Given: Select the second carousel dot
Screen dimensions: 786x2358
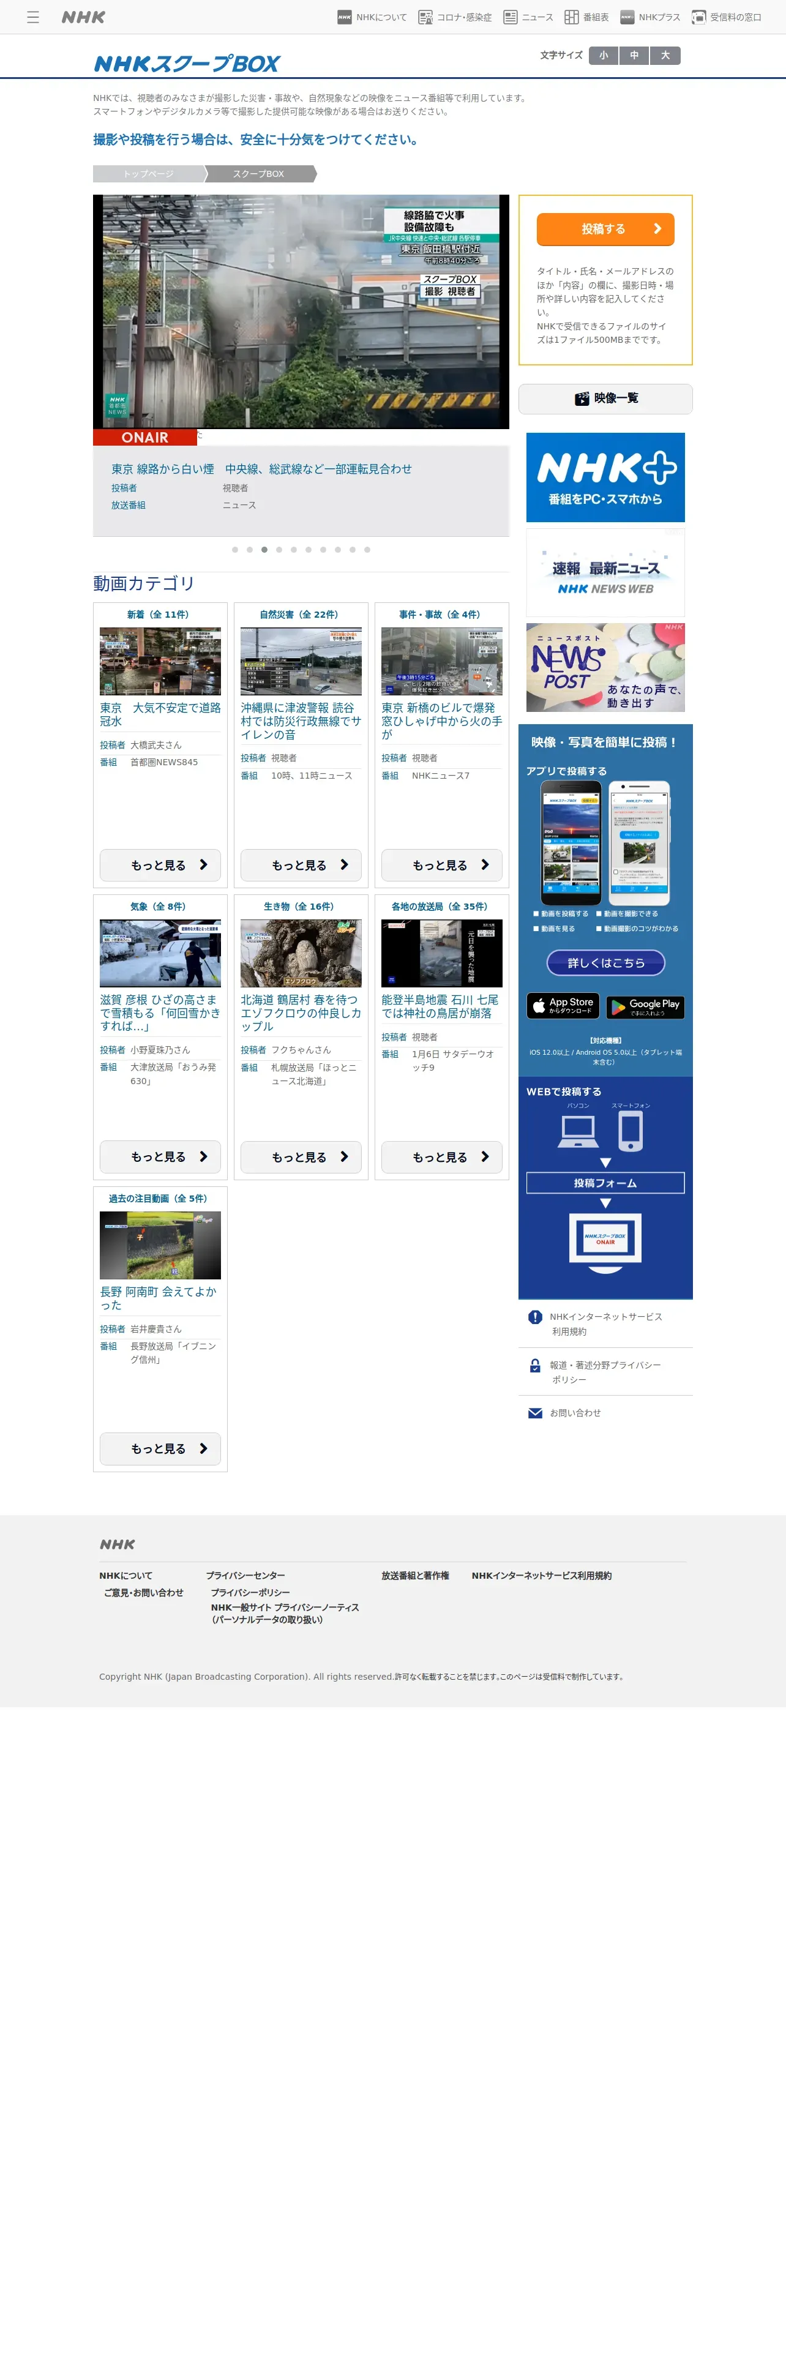Looking at the screenshot, I should click(250, 549).
